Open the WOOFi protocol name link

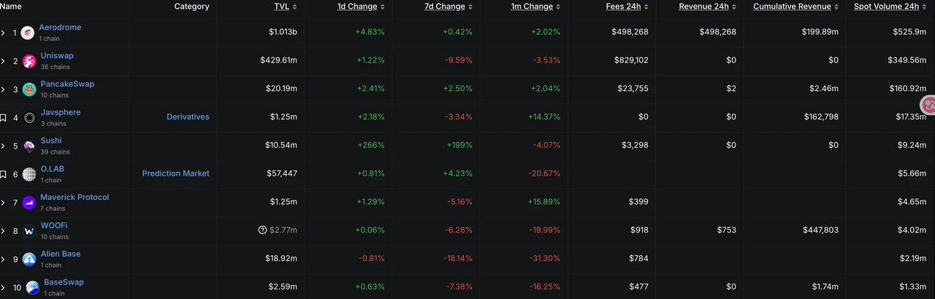[54, 225]
